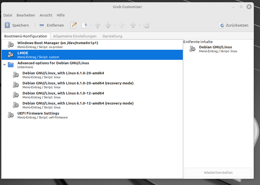The width and height of the screenshot is (260, 185).
Task: Select removed Debian GNU/Linux entry
Action: (x=215, y=49)
